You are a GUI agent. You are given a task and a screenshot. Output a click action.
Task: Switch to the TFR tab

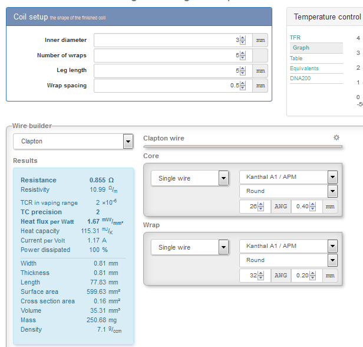tap(295, 38)
